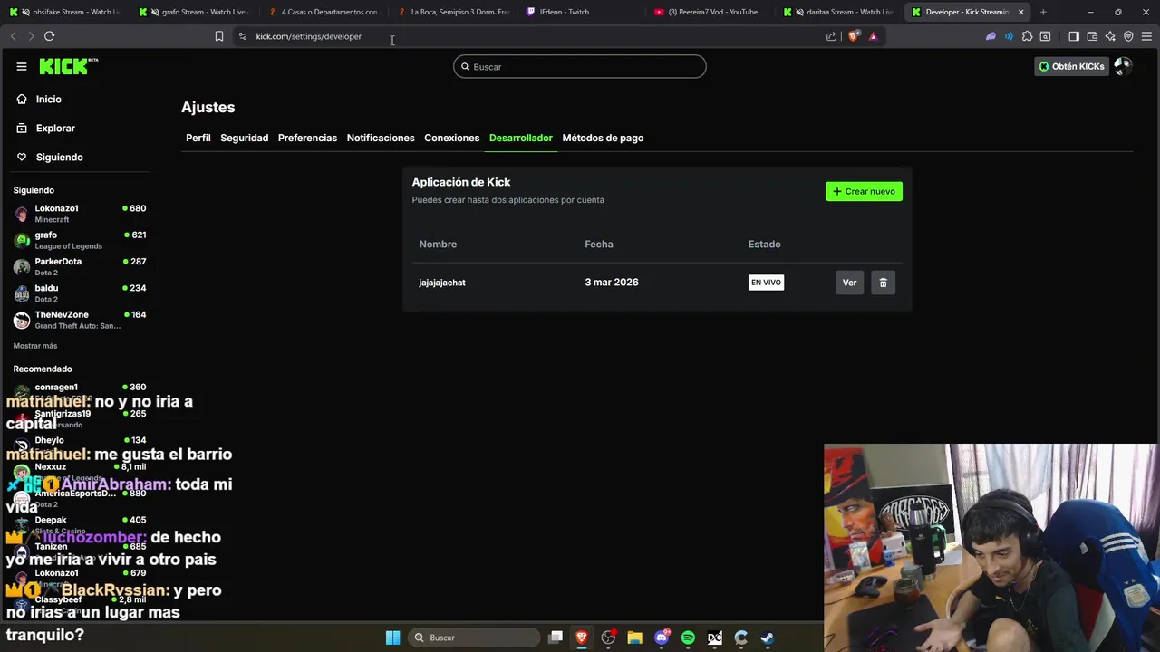The image size is (1160, 652).
Task: Bookmark this page icon
Action: (x=218, y=36)
